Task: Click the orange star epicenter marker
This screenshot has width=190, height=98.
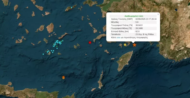Action: [134, 45]
